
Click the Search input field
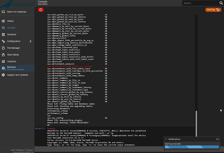point(201,3)
